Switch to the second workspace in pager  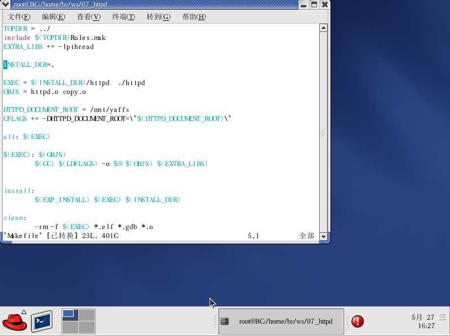[87, 315]
